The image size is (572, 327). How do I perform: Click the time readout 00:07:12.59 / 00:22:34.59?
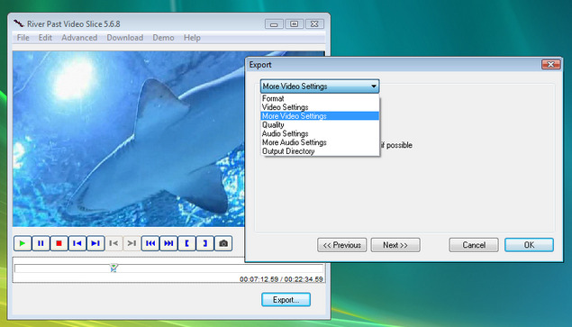281,279
